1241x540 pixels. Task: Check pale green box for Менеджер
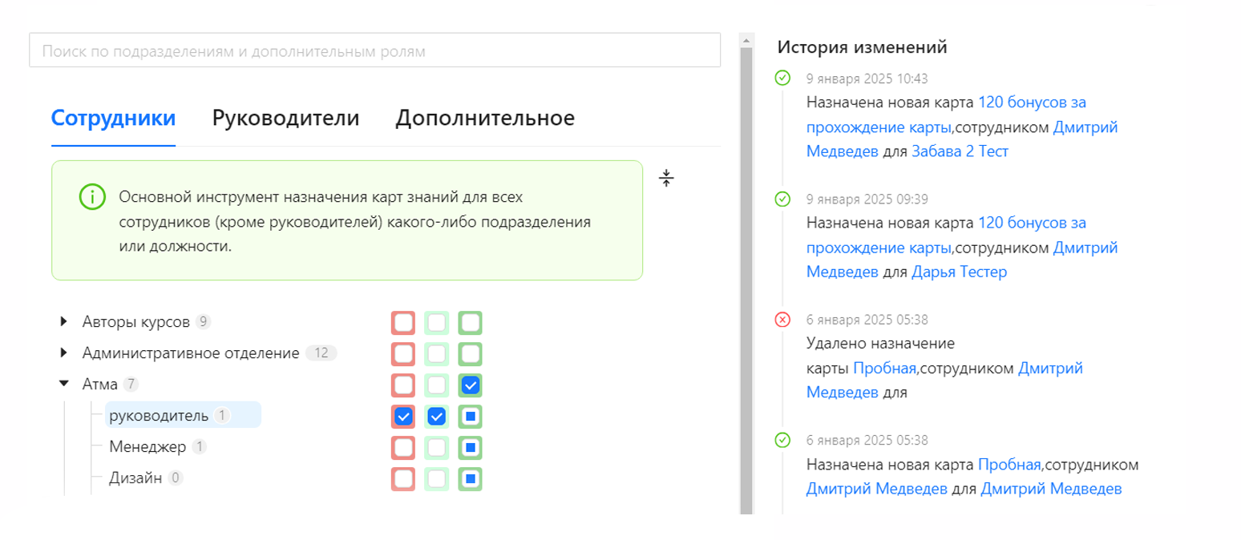[436, 446]
